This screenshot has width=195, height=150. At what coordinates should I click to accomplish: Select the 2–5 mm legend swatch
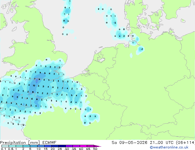(26, 146)
